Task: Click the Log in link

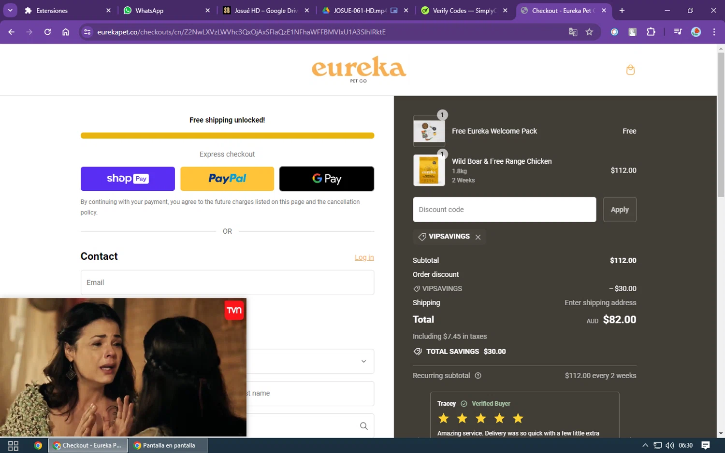Action: coord(364,257)
